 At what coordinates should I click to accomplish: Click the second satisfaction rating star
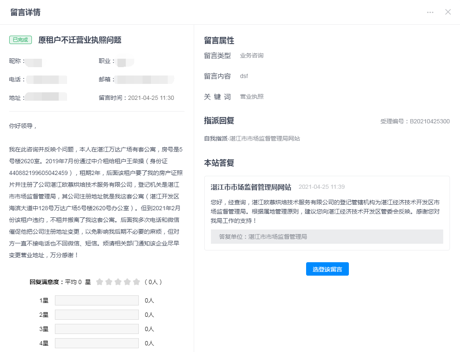tap(109, 282)
